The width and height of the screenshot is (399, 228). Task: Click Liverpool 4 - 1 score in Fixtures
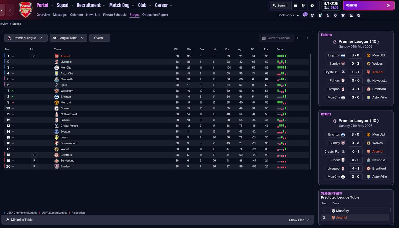click(x=355, y=89)
